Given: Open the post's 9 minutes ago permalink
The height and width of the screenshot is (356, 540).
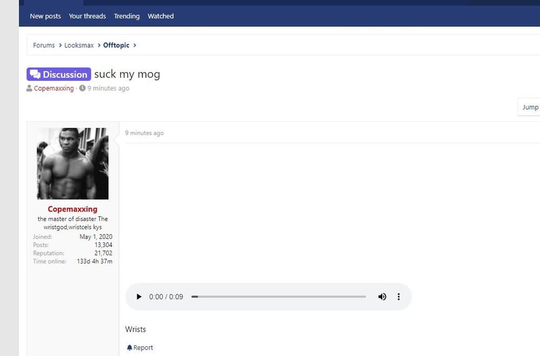Looking at the screenshot, I should click(144, 133).
